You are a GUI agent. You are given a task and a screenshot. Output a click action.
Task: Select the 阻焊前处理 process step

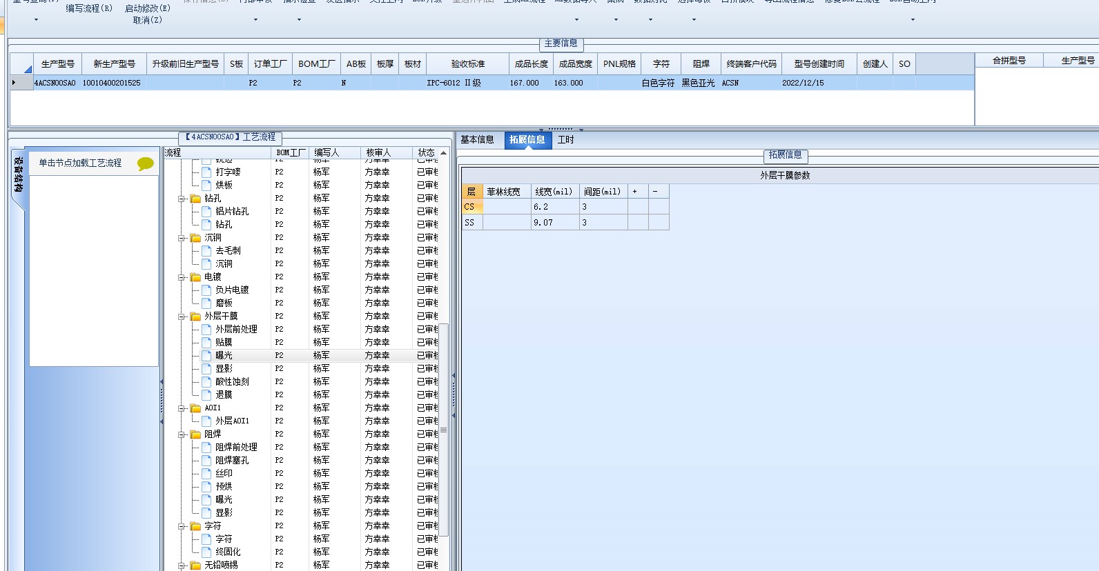236,447
